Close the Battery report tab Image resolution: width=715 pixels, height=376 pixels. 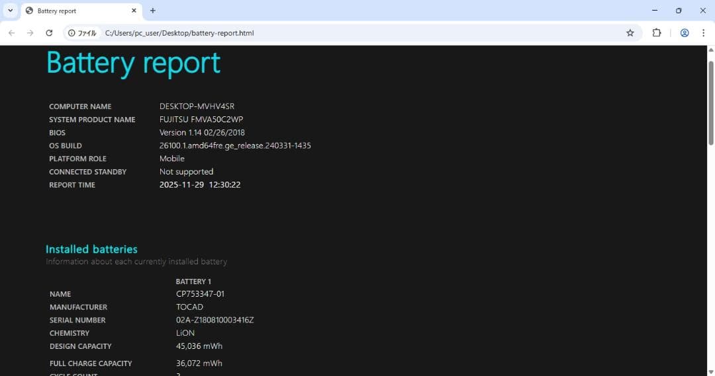[x=134, y=11]
